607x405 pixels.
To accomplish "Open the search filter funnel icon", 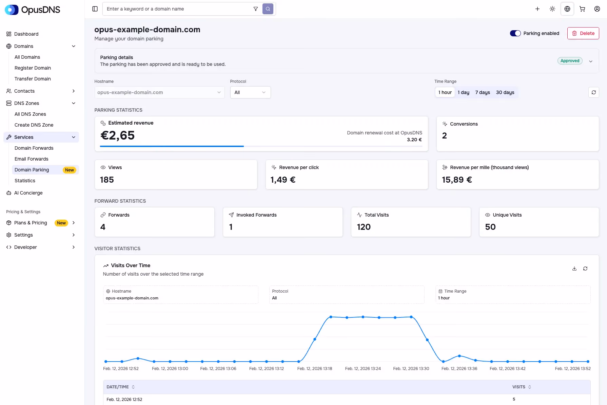I will point(256,9).
